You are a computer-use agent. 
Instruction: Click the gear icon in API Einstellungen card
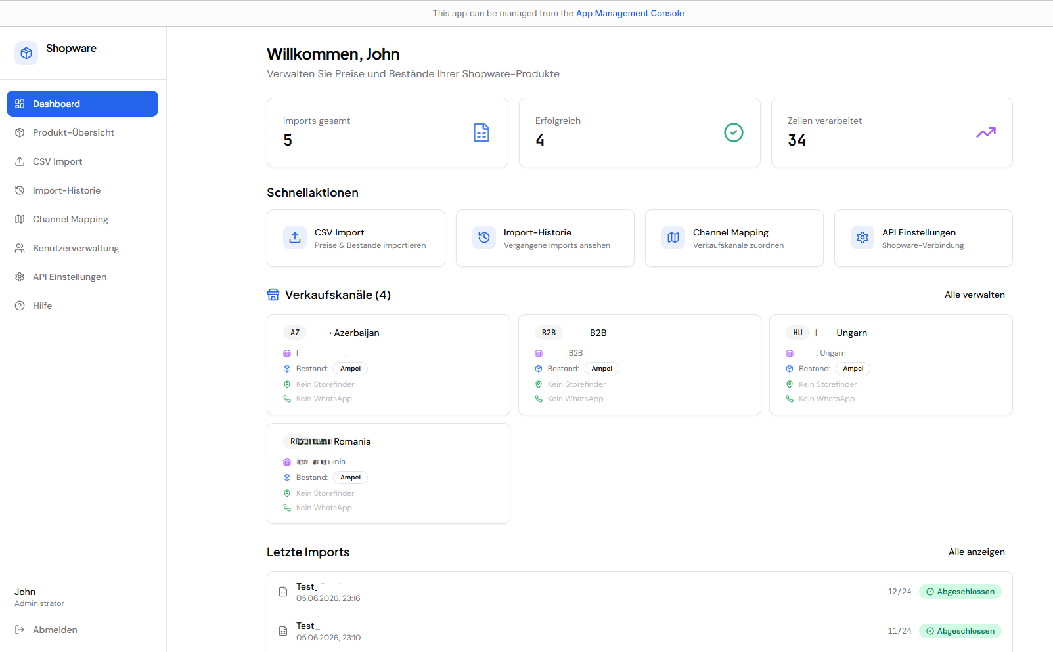[x=863, y=237]
